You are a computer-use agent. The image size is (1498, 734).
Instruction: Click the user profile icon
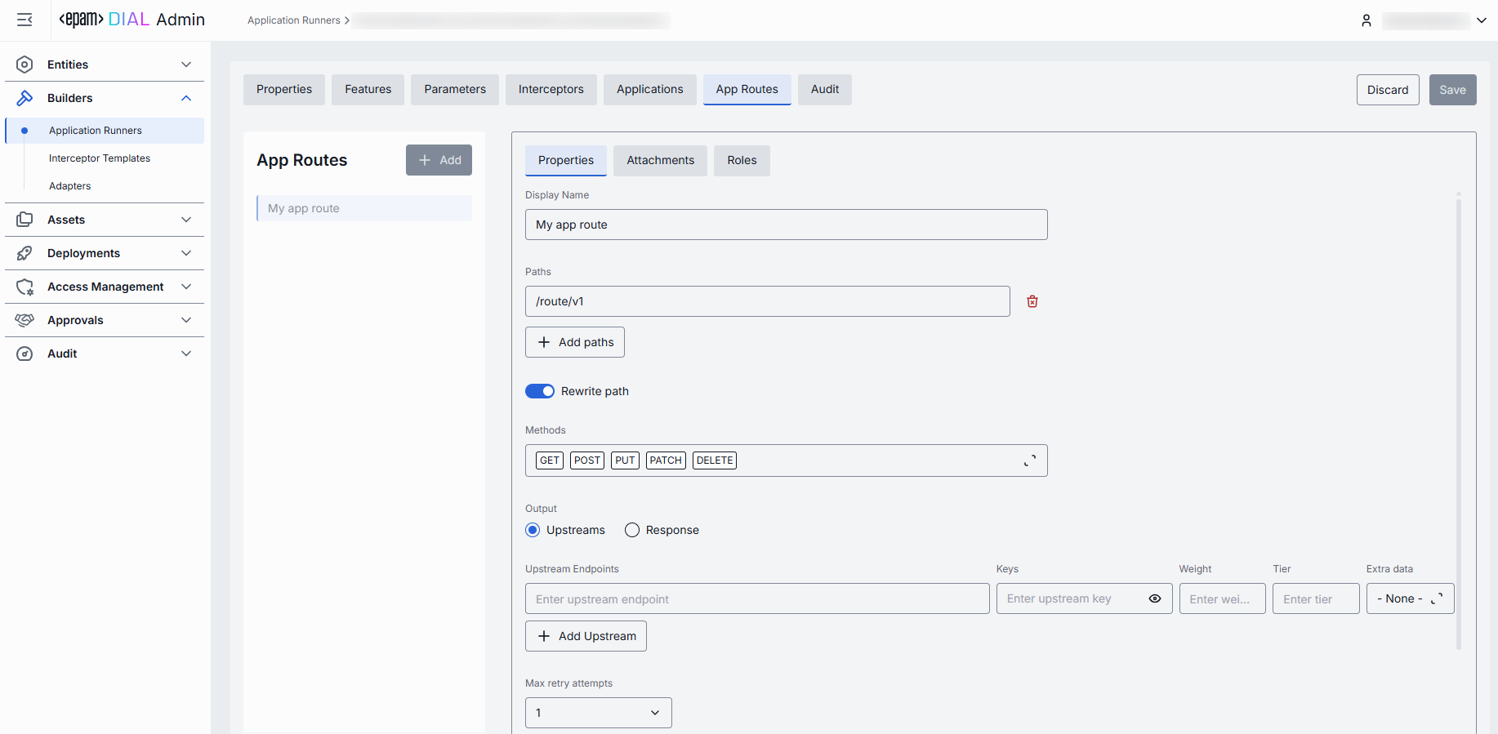(1366, 20)
